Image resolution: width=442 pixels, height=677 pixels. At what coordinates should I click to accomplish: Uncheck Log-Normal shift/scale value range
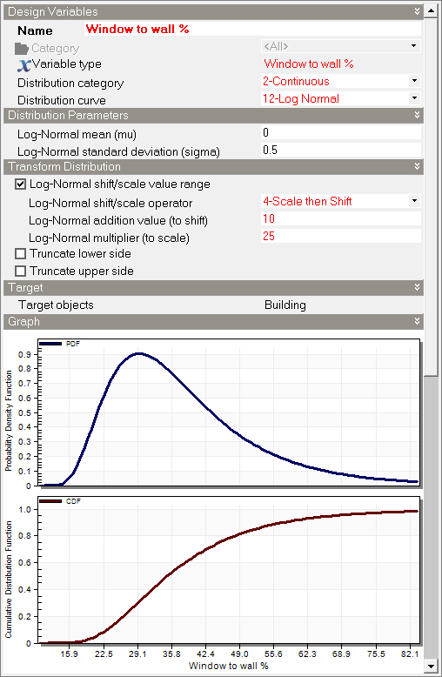pos(20,184)
